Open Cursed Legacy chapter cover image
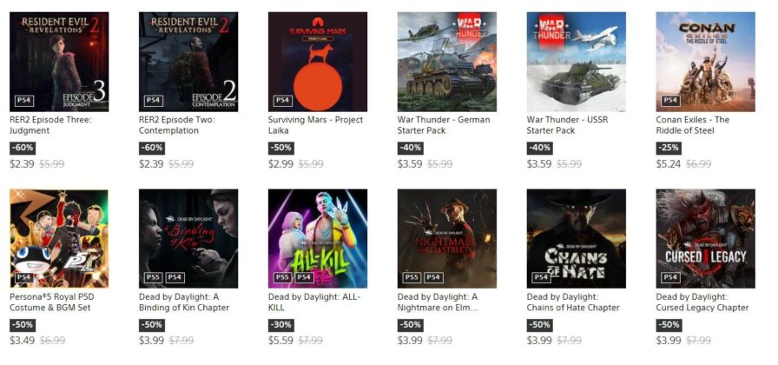This screenshot has height=365, width=778. 706,238
